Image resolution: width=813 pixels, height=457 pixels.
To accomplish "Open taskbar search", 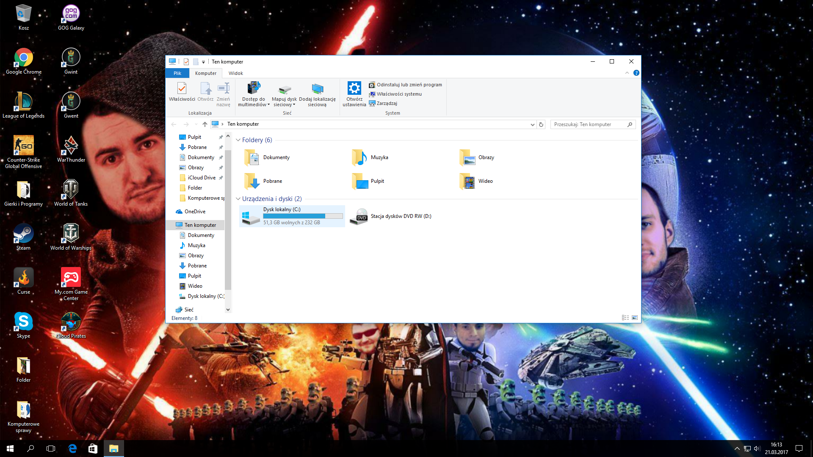I will point(30,449).
